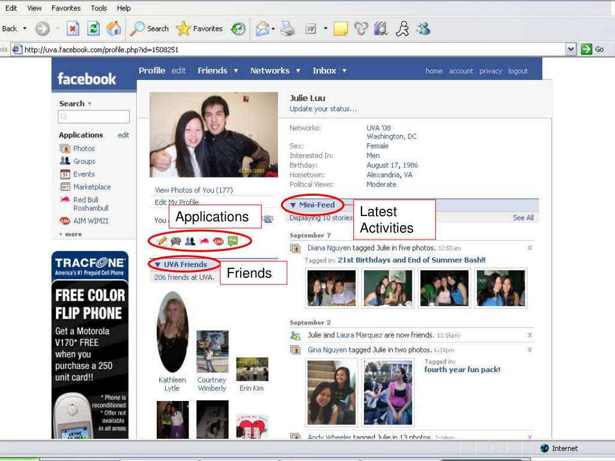Click Update your status link
This screenshot has width=615, height=461.
tap(323, 109)
